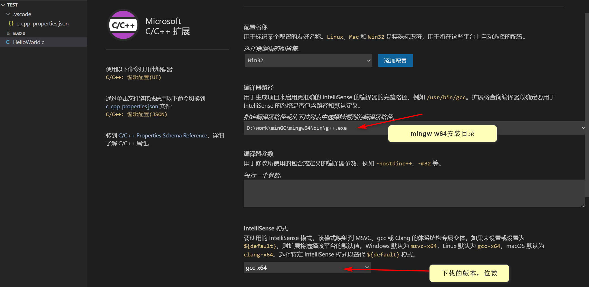Open the gcc-x64 IntelliSense mode dropdown
Viewport: 589px width, 287px height.
[307, 267]
